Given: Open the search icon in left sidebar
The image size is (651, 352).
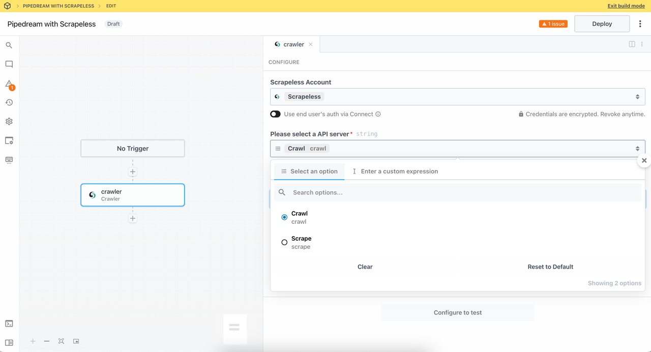Looking at the screenshot, I should [9, 45].
